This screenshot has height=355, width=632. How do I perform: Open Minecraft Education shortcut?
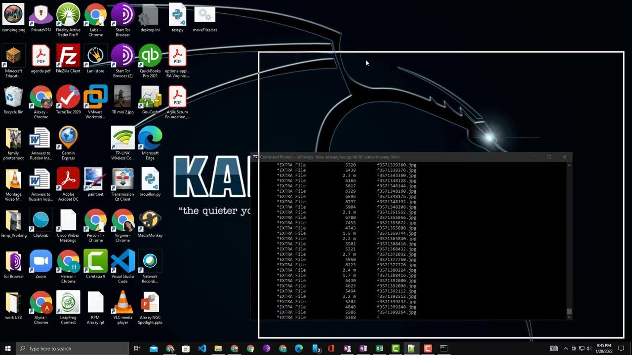coord(13,61)
